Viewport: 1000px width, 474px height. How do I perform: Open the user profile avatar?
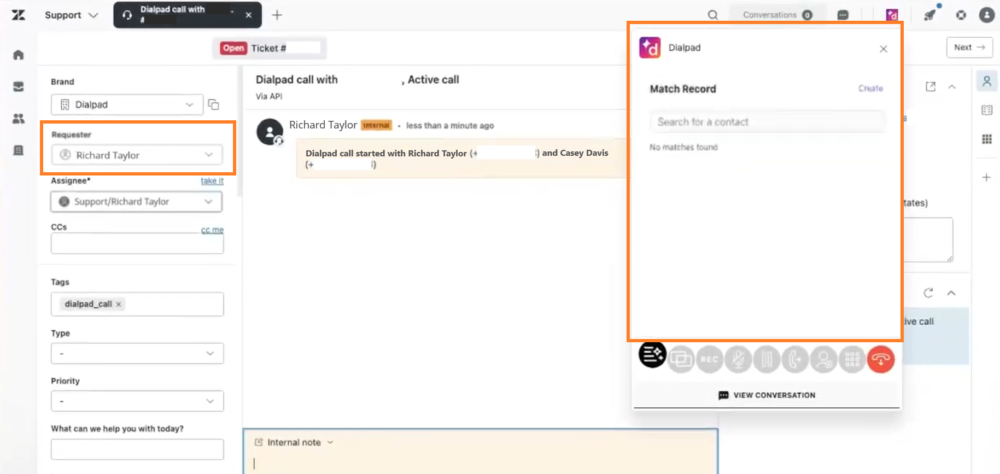pos(987,15)
